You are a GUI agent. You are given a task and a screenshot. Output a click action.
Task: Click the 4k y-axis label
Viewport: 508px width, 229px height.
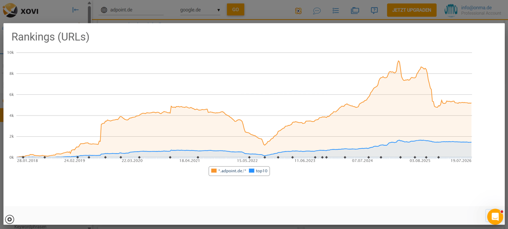click(x=11, y=116)
